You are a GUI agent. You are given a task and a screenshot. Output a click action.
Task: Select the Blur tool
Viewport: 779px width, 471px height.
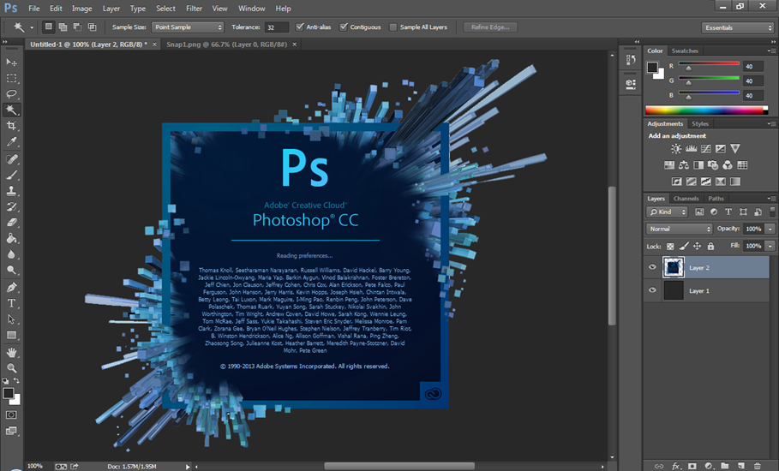(x=11, y=254)
